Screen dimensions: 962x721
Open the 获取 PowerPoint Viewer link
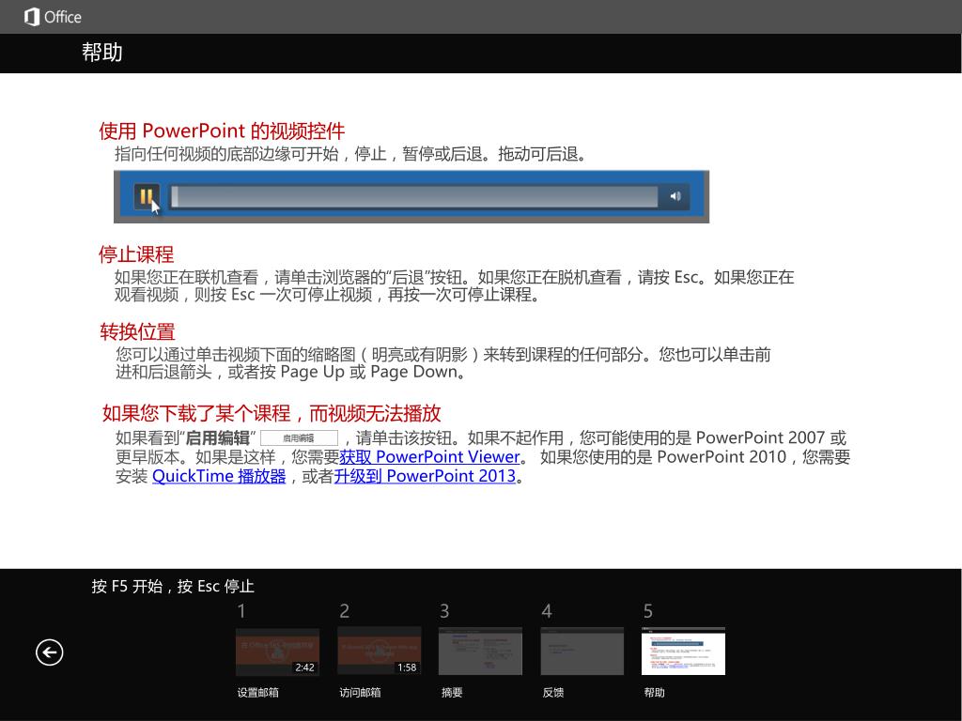(x=429, y=457)
